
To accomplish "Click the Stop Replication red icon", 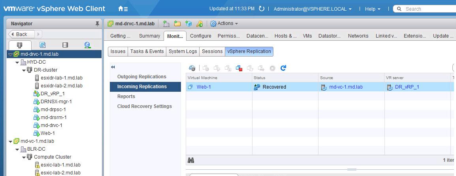I will point(239,68).
